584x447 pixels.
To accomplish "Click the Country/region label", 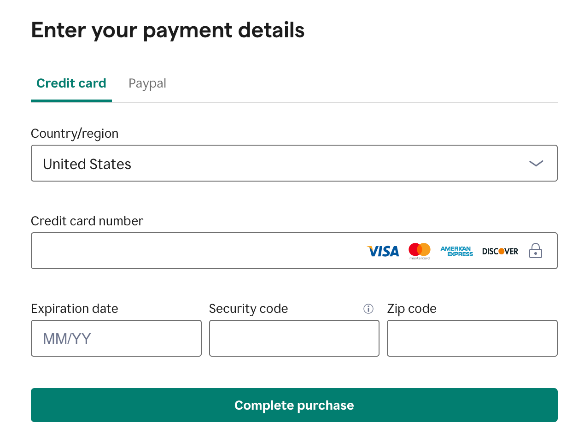I will pos(75,134).
